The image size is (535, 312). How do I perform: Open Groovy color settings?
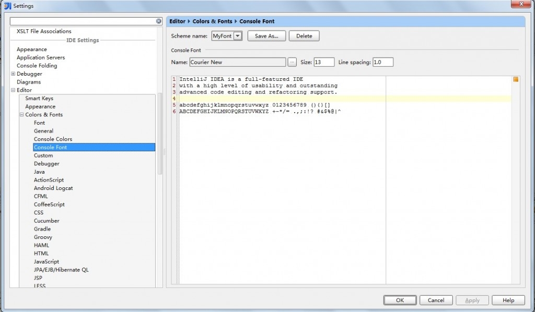point(43,237)
